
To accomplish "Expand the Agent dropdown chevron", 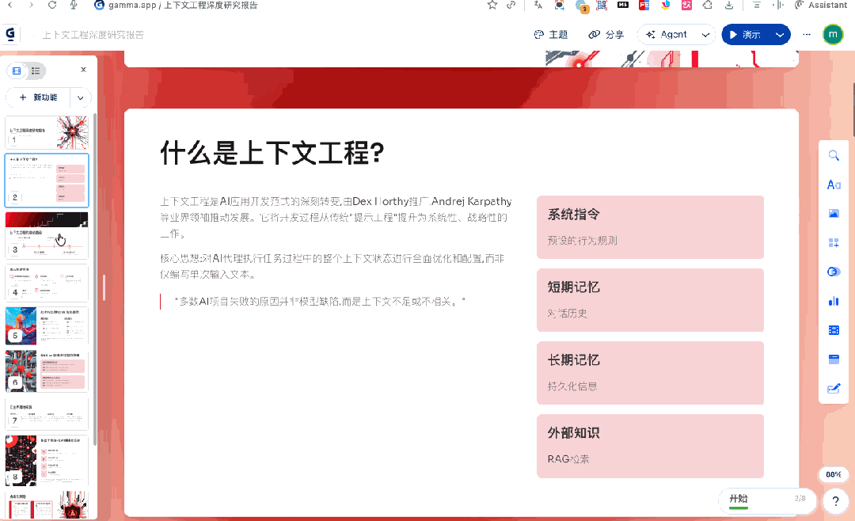I will [x=705, y=35].
